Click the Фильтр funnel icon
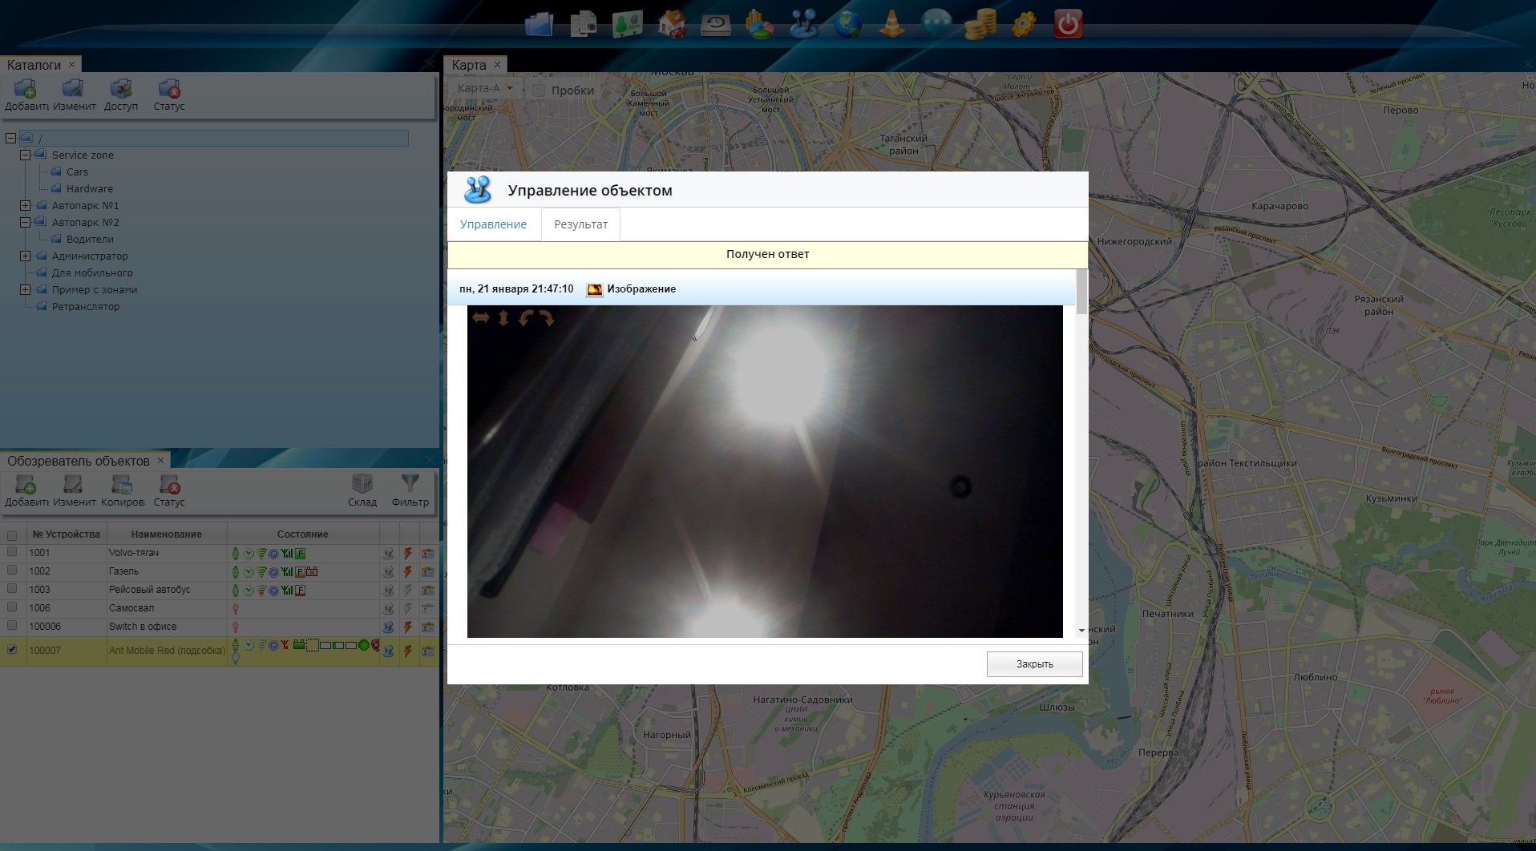 pos(410,484)
